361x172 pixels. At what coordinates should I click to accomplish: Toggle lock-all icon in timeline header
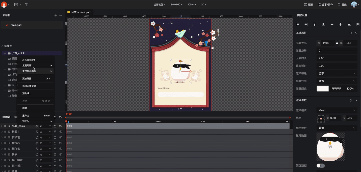click(x=55, y=117)
